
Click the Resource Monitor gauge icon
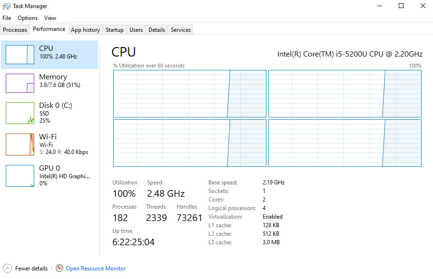[x=59, y=268]
